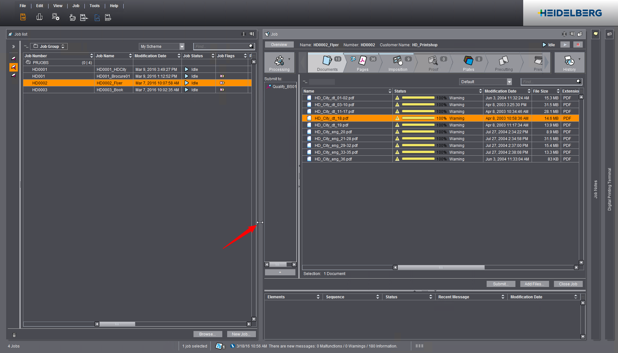
Task: Click the Find field in Job list
Action: pyautogui.click(x=222, y=47)
